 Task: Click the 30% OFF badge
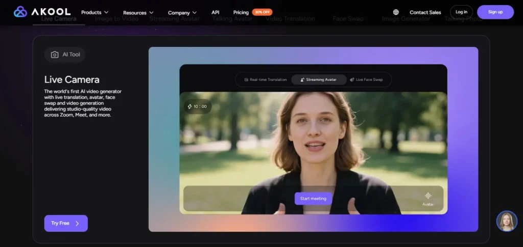(x=262, y=12)
